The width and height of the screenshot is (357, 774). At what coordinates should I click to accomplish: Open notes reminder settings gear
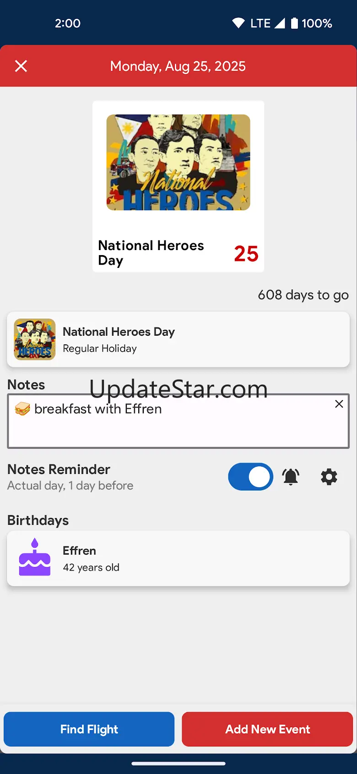click(329, 477)
